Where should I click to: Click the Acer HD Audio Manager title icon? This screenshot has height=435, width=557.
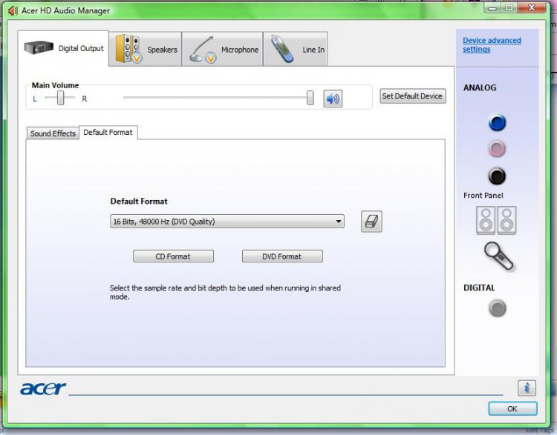coord(13,11)
